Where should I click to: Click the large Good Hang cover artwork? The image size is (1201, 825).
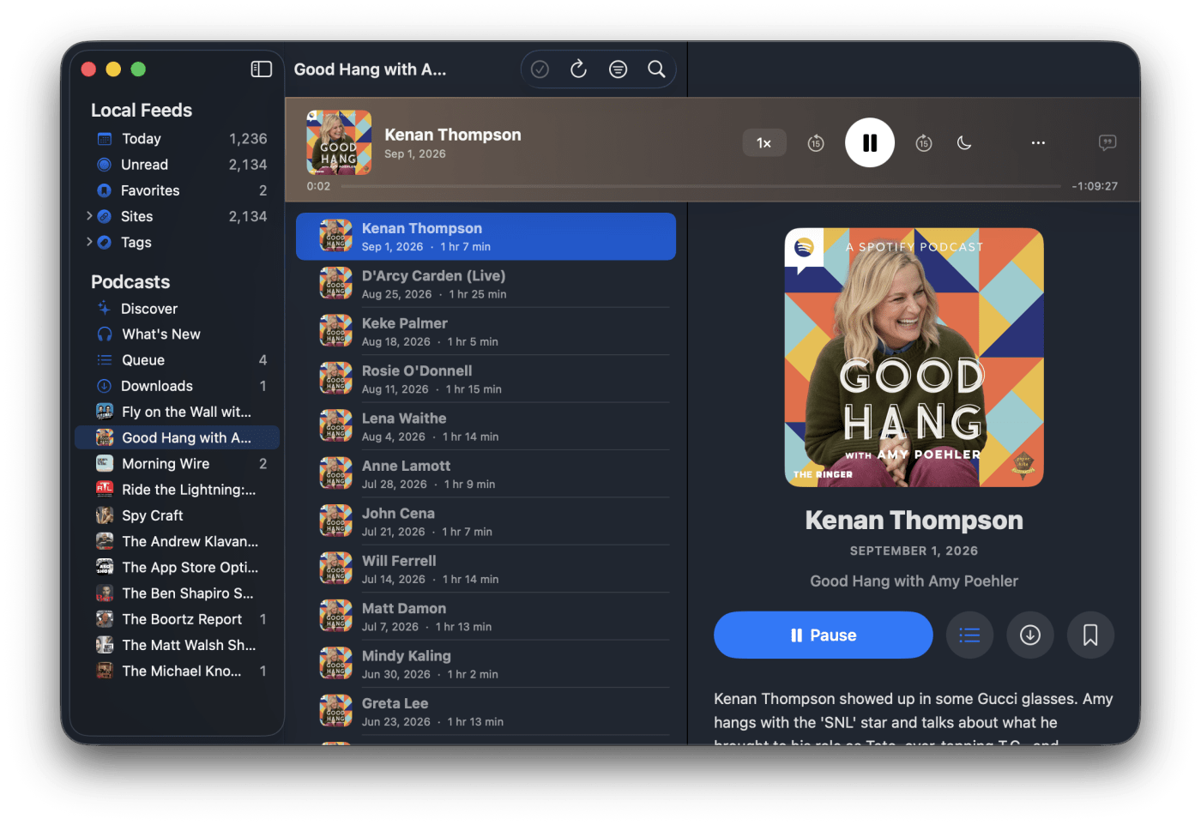914,358
